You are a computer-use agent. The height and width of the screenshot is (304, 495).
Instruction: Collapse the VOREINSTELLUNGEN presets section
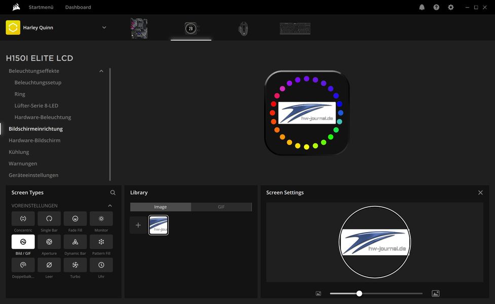coord(110,206)
